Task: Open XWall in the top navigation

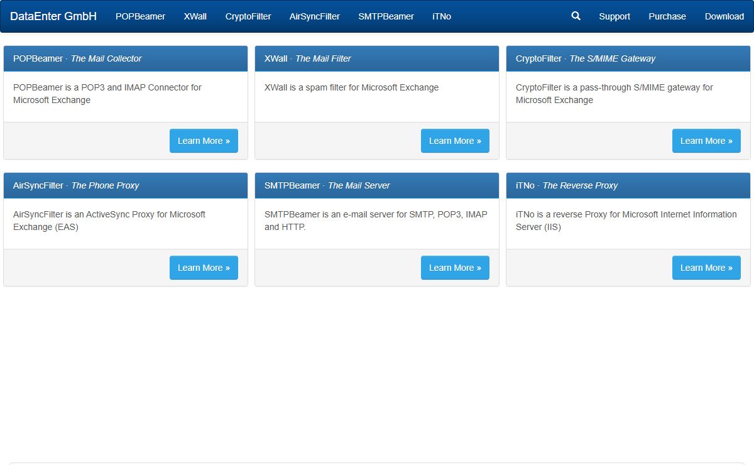Action: [195, 16]
